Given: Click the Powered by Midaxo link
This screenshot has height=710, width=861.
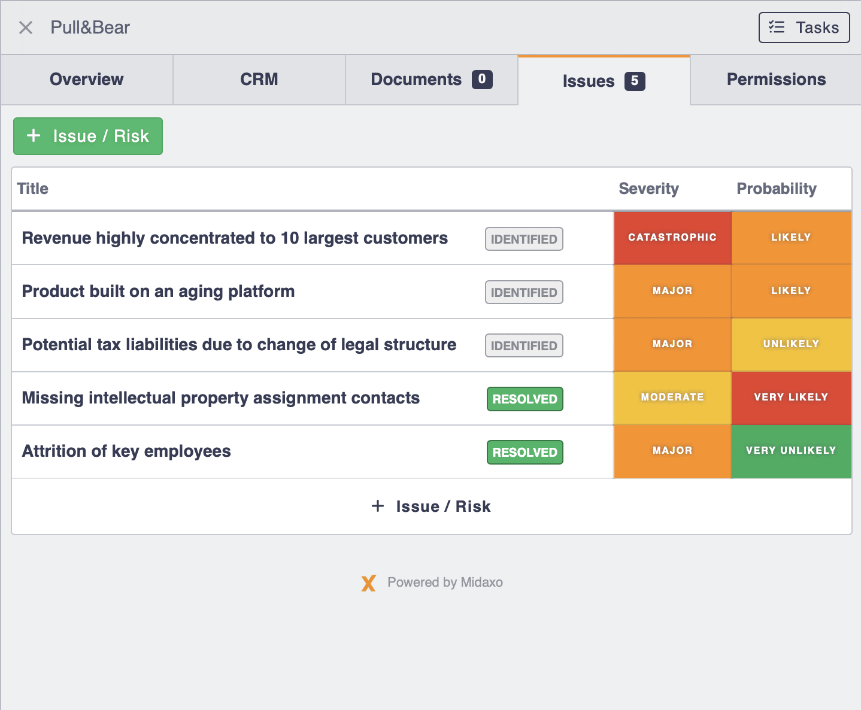Looking at the screenshot, I should pos(445,582).
